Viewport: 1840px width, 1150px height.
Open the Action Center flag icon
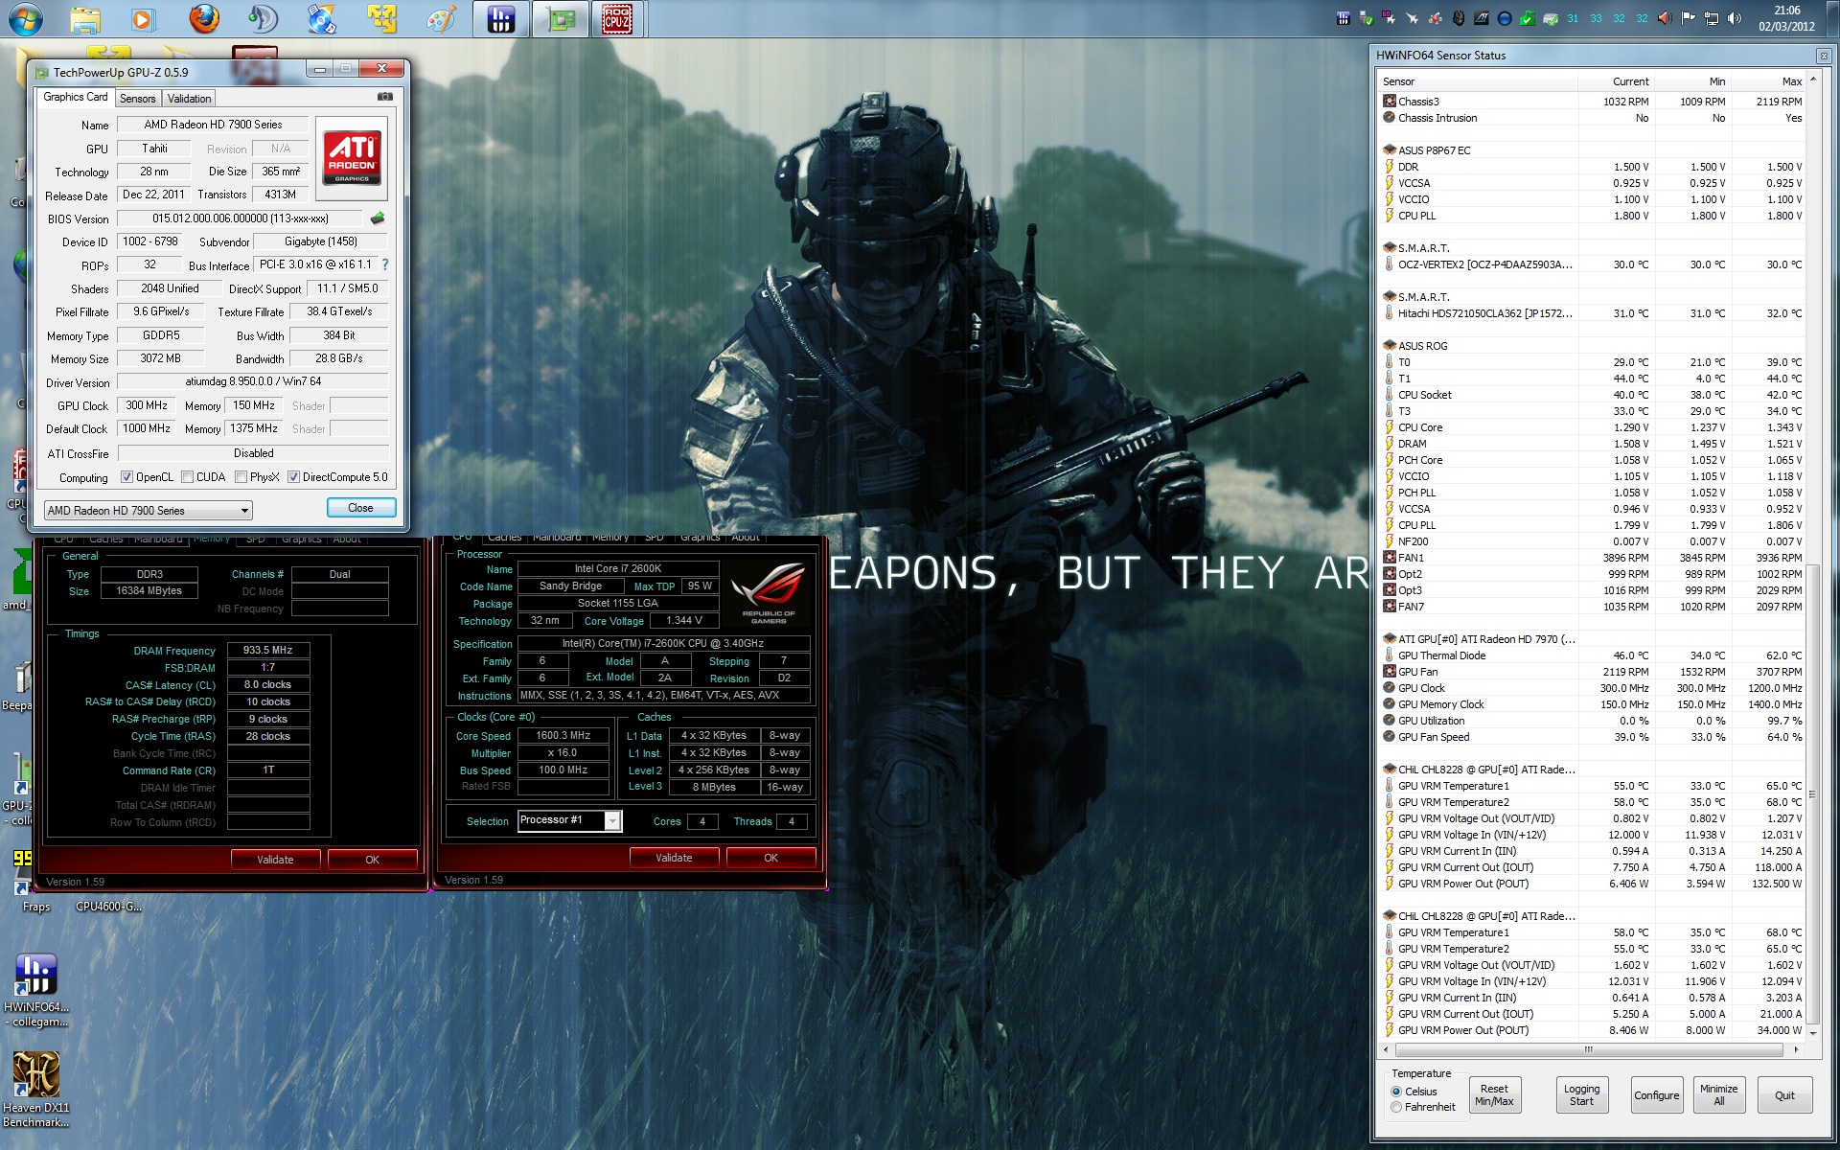tap(1689, 18)
